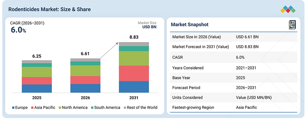This screenshot has width=305, height=119.
Task: Click the Europe blue legend swatch
Action: (x=13, y=108)
